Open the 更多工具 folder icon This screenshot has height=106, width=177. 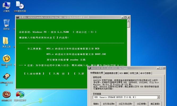click(x=6, y=42)
